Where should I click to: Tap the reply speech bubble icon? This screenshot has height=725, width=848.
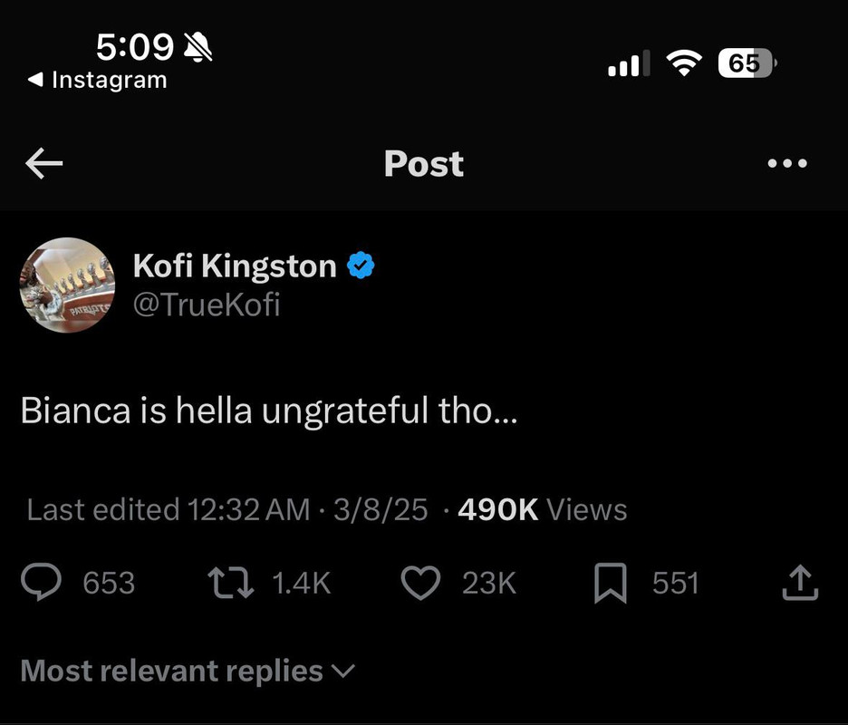(x=41, y=583)
